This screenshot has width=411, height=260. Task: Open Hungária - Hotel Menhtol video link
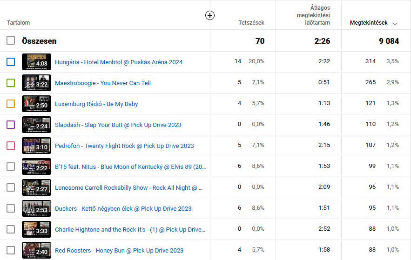point(118,62)
